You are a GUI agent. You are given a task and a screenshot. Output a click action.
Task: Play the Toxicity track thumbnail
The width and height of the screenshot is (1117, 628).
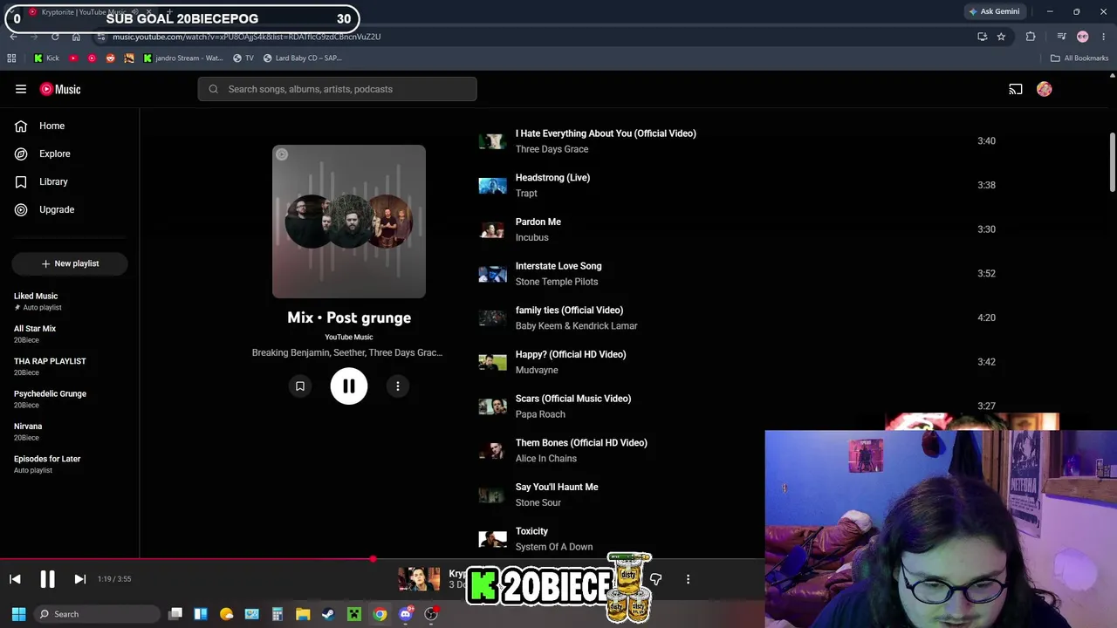tap(492, 539)
